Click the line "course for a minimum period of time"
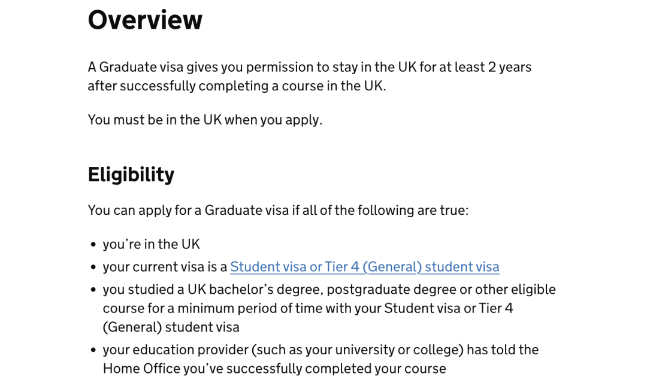 [308, 308]
